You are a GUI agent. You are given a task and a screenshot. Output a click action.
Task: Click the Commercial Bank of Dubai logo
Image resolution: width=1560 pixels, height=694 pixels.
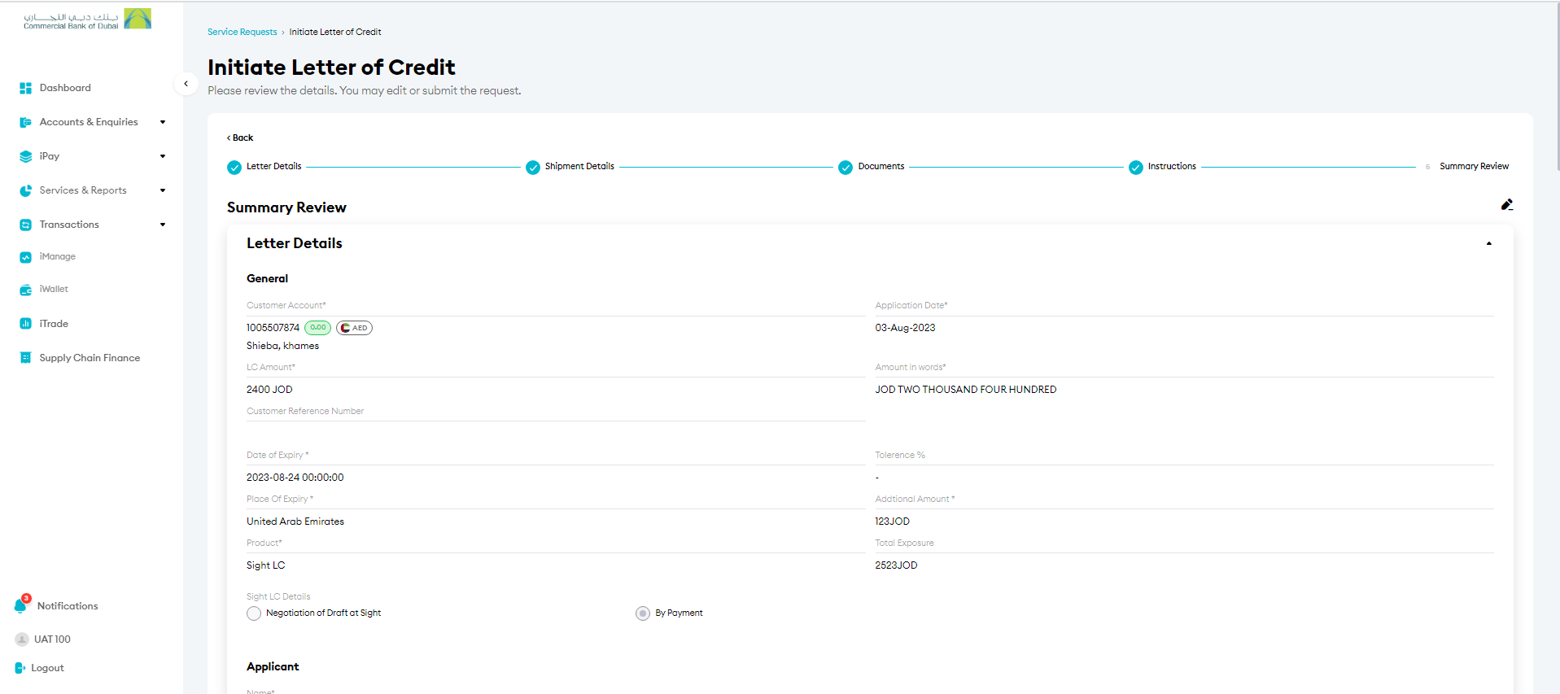pos(87,20)
